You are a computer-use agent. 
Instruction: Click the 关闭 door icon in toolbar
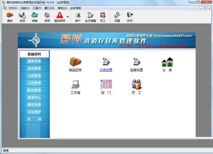point(129,17)
